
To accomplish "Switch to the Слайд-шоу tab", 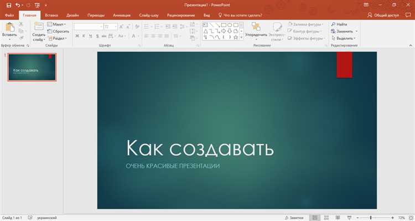I will coord(149,16).
